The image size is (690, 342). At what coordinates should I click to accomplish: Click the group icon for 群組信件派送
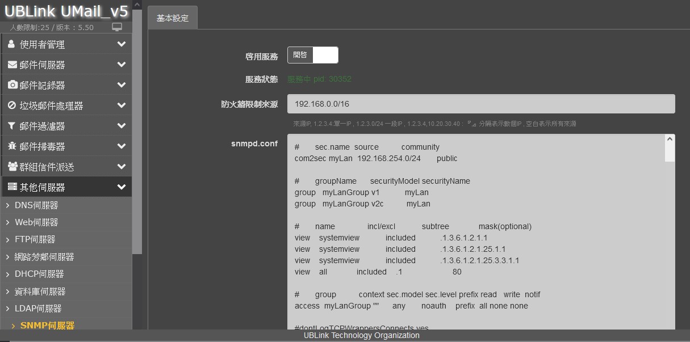pos(12,167)
